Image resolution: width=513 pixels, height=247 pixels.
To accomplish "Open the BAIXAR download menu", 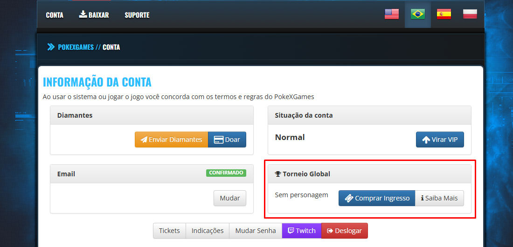I will click(94, 15).
